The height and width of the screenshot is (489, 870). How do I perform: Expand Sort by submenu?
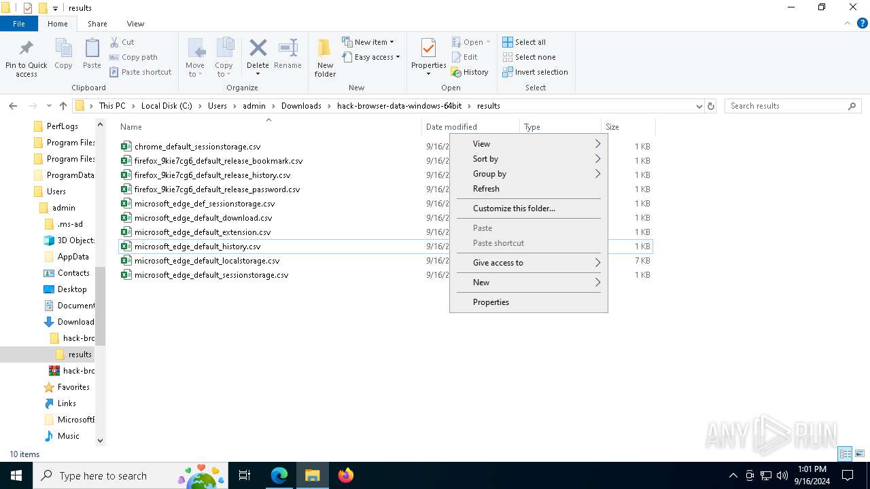(529, 159)
